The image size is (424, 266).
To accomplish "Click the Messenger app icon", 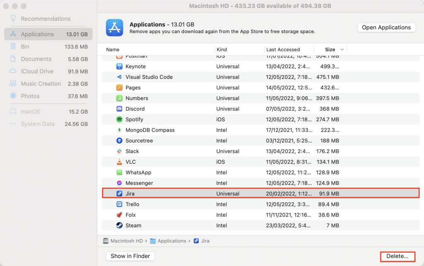I will click(119, 183).
